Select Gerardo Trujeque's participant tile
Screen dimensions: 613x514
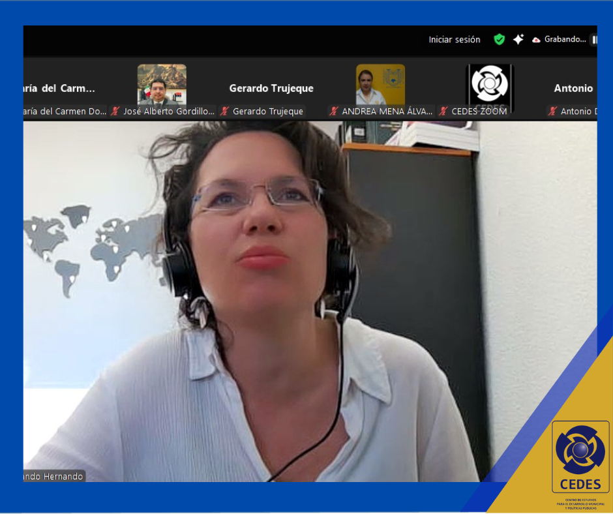click(271, 88)
